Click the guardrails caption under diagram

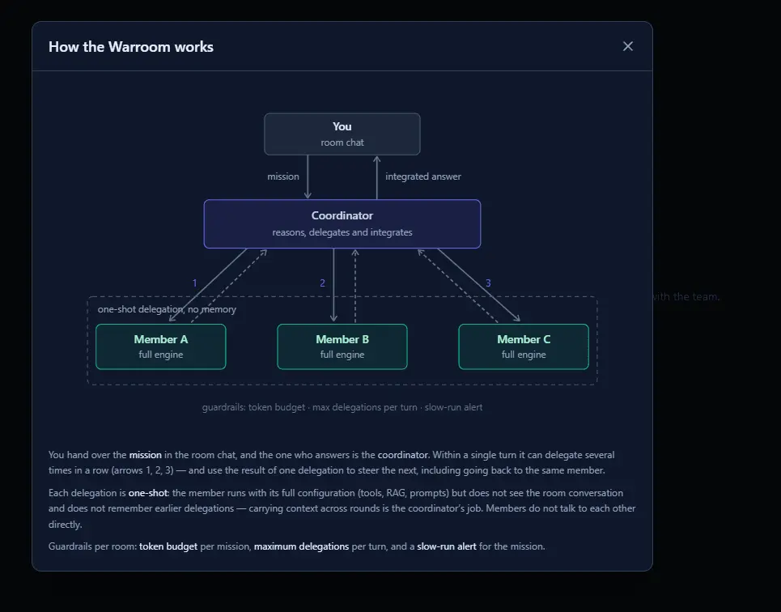342,407
